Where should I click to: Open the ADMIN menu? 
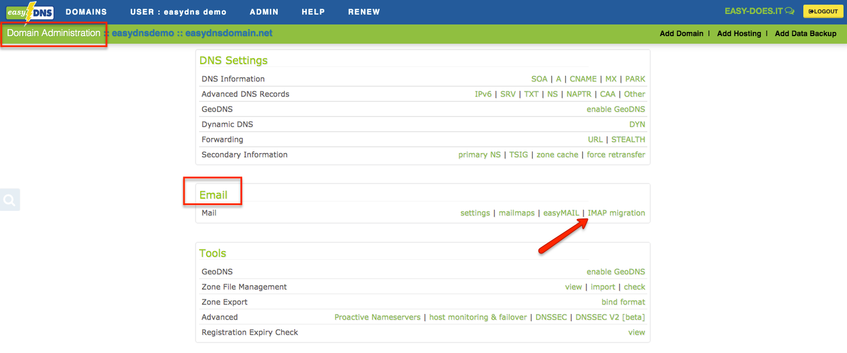coord(264,12)
